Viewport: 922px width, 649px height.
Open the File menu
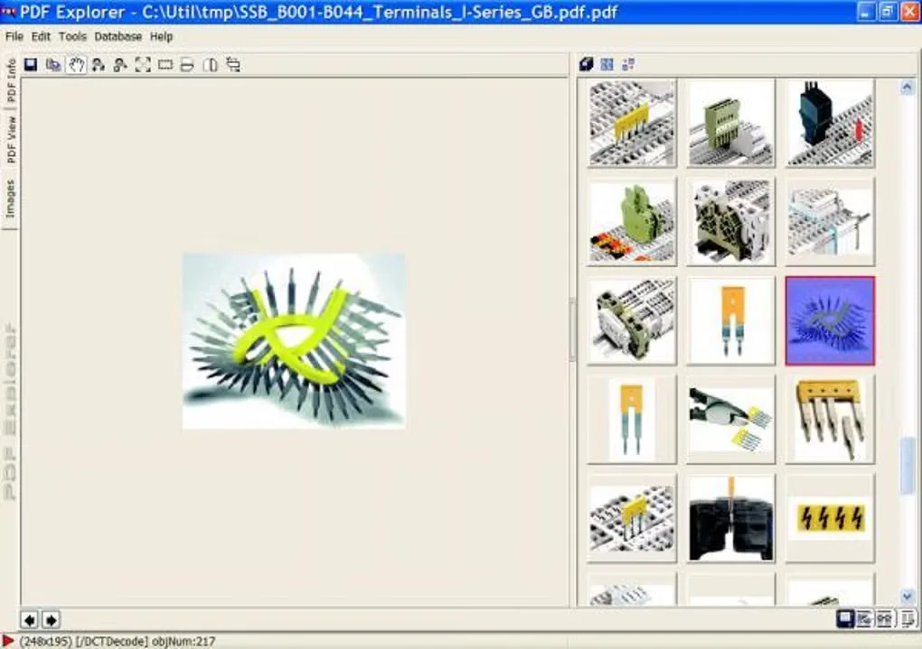point(14,36)
